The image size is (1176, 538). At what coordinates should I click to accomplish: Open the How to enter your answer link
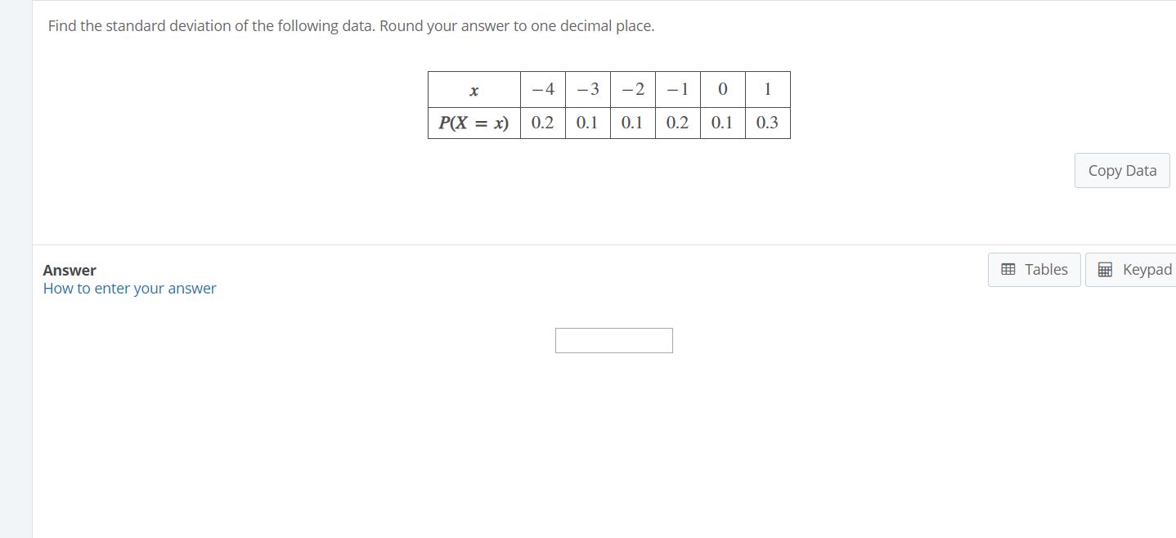tap(129, 288)
